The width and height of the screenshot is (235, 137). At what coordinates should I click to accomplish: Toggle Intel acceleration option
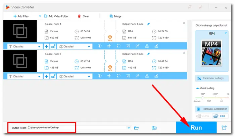tap(220, 116)
